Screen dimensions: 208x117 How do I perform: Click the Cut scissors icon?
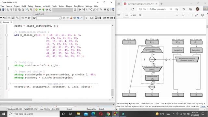tap(16, 9)
